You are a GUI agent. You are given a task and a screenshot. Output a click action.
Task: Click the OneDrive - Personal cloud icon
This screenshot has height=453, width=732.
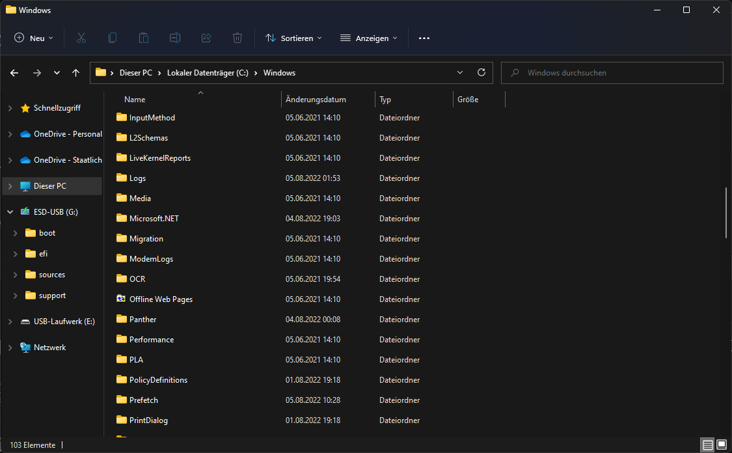tap(25, 134)
